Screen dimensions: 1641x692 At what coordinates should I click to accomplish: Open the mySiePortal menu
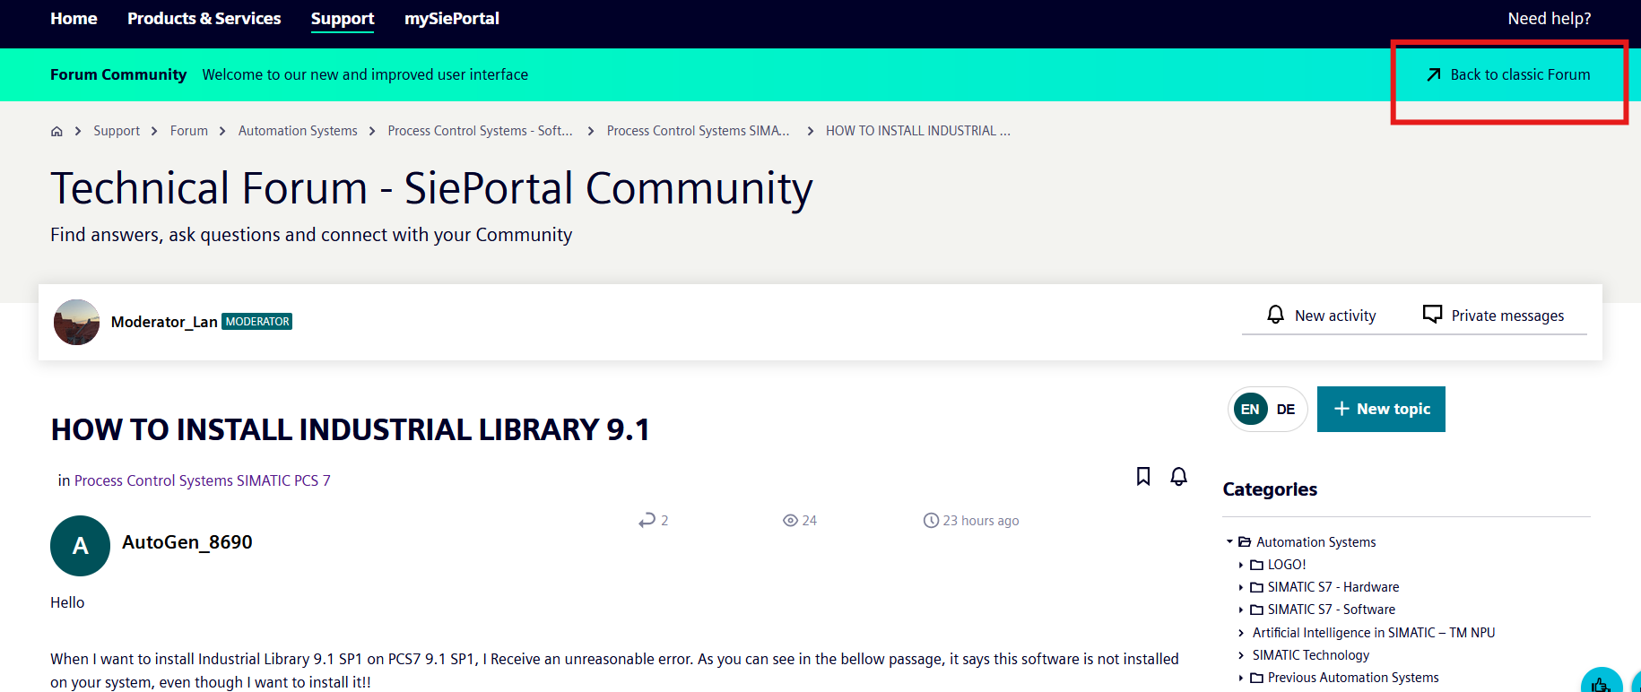click(x=452, y=19)
